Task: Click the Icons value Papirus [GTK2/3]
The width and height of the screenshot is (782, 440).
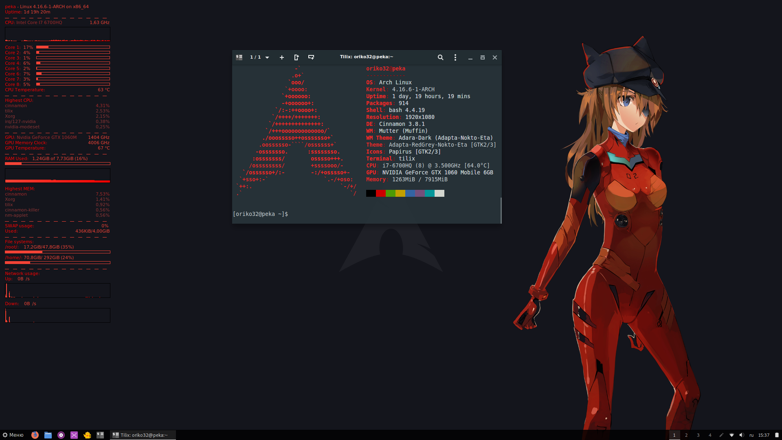Action: 415,152
